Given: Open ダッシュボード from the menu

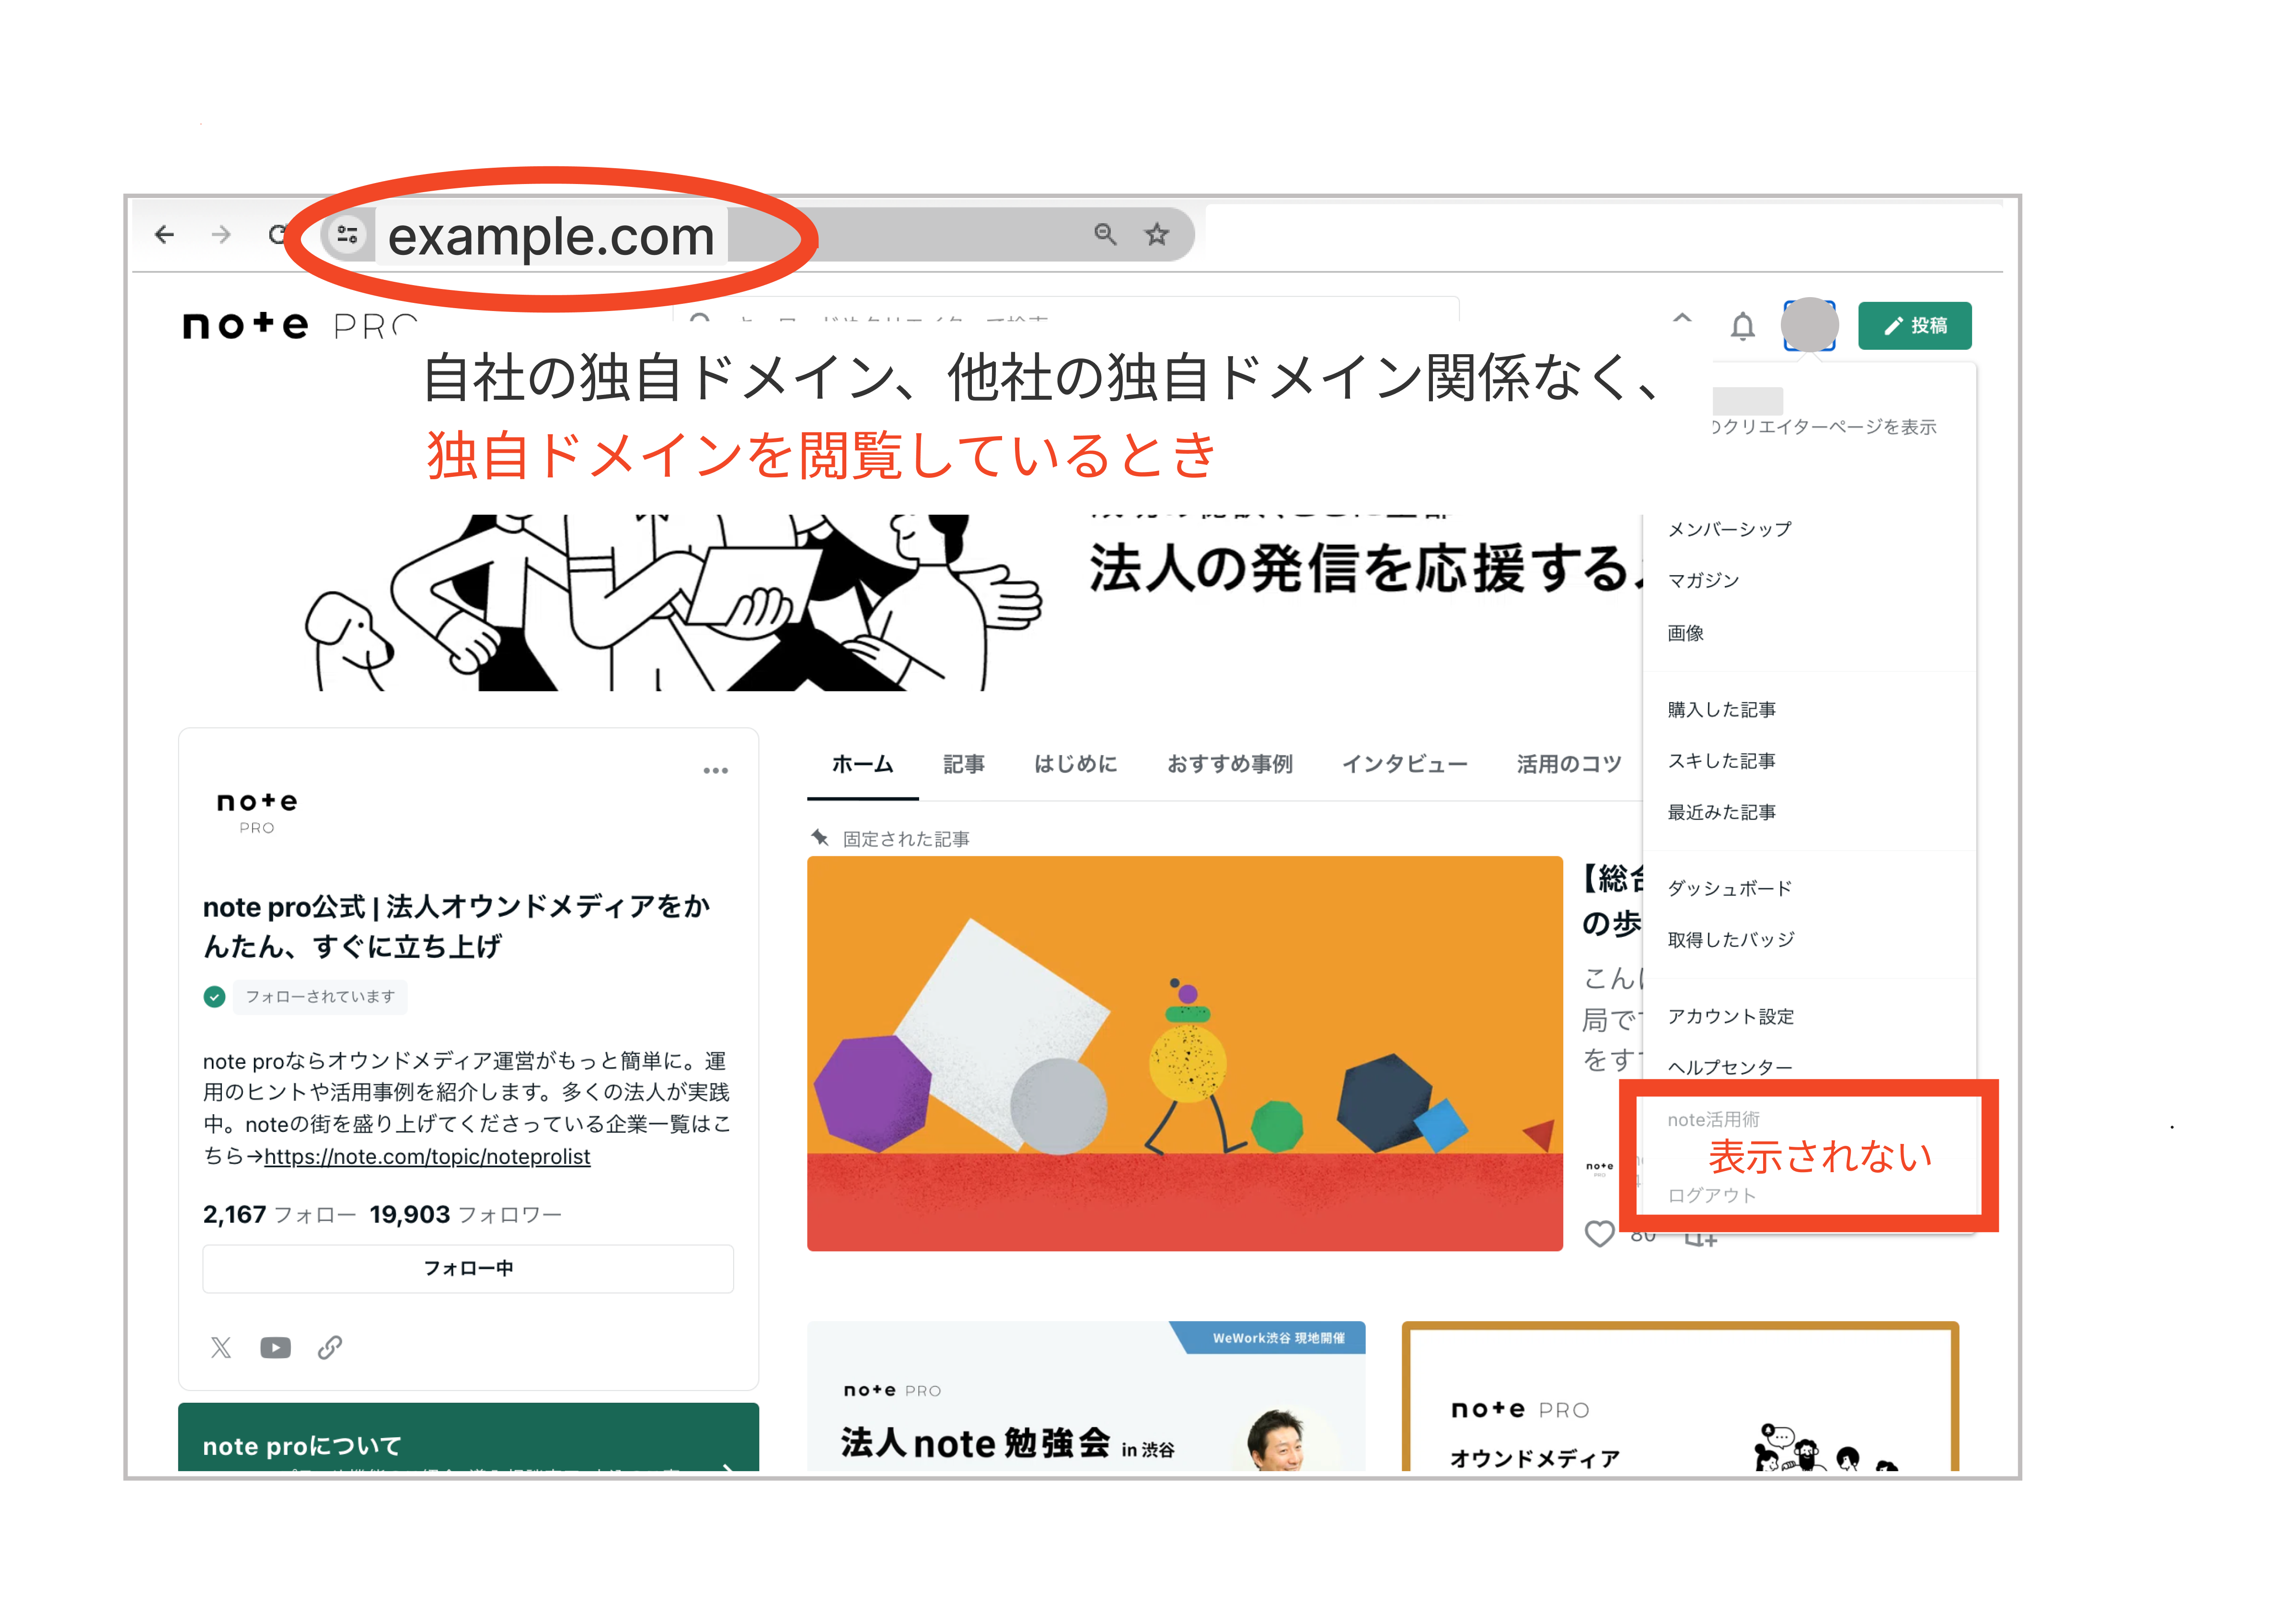Looking at the screenshot, I should pyautogui.click(x=1729, y=888).
